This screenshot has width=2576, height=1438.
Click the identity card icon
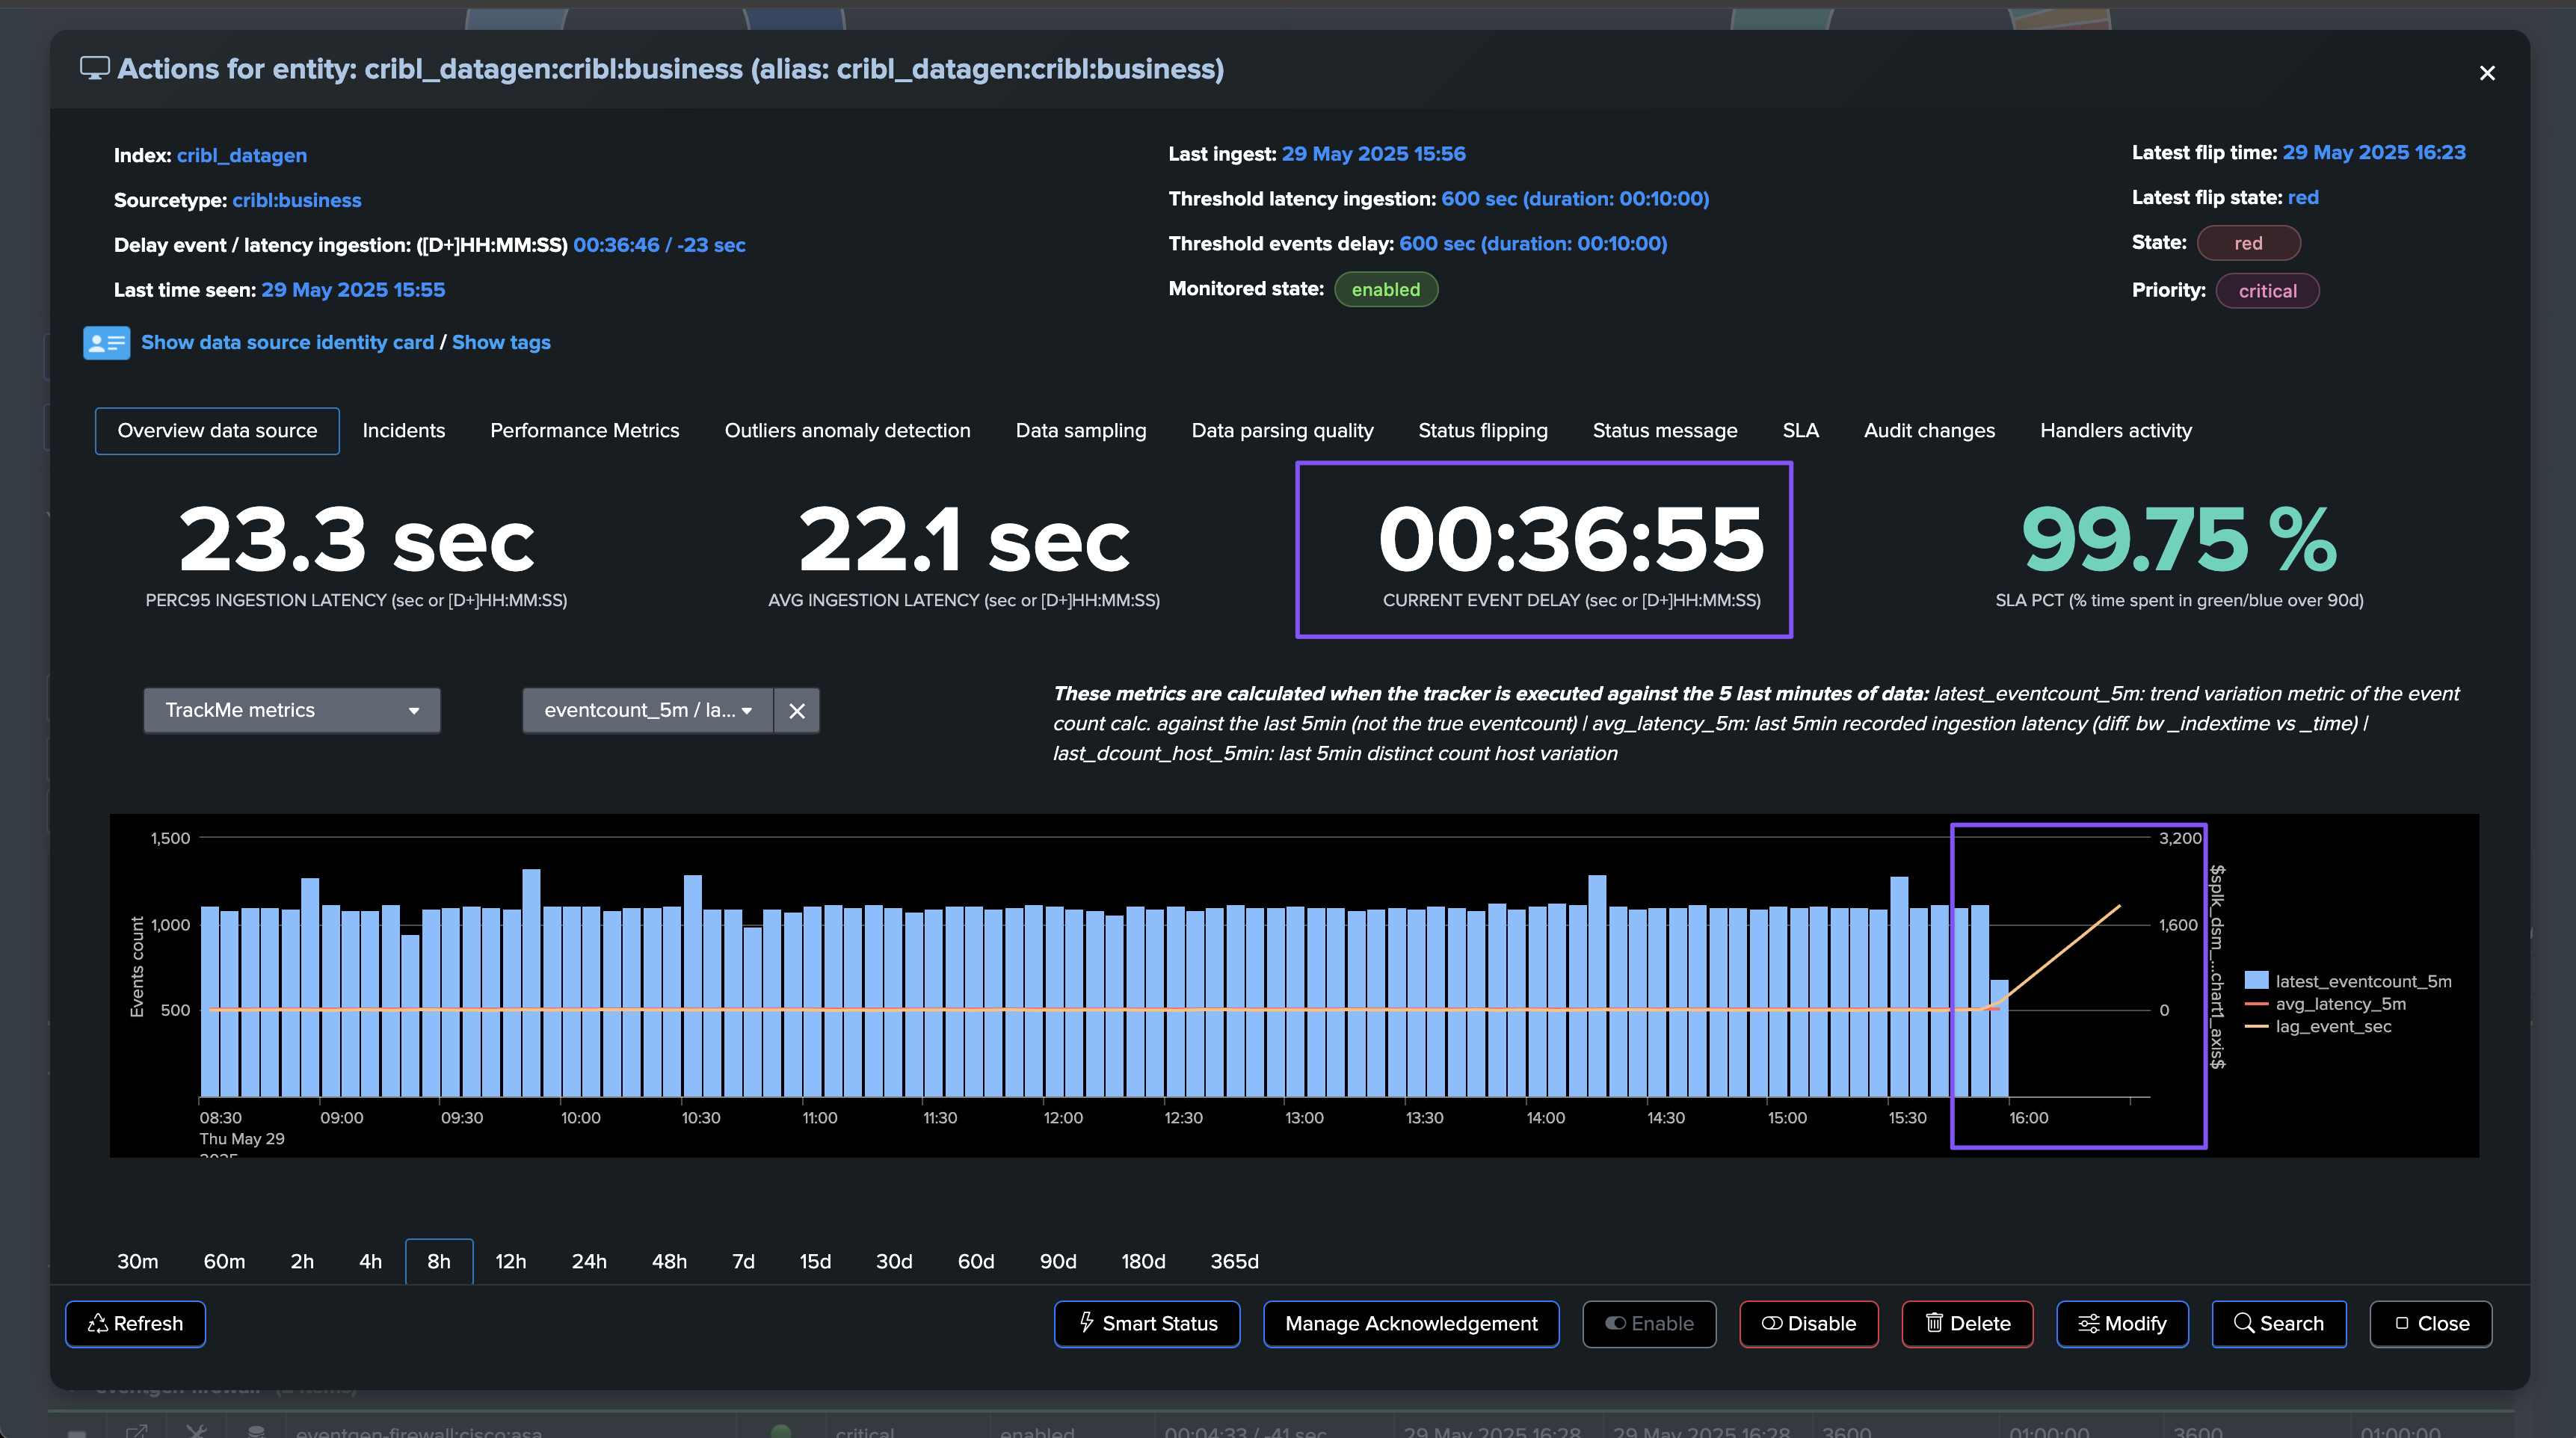pos(106,343)
